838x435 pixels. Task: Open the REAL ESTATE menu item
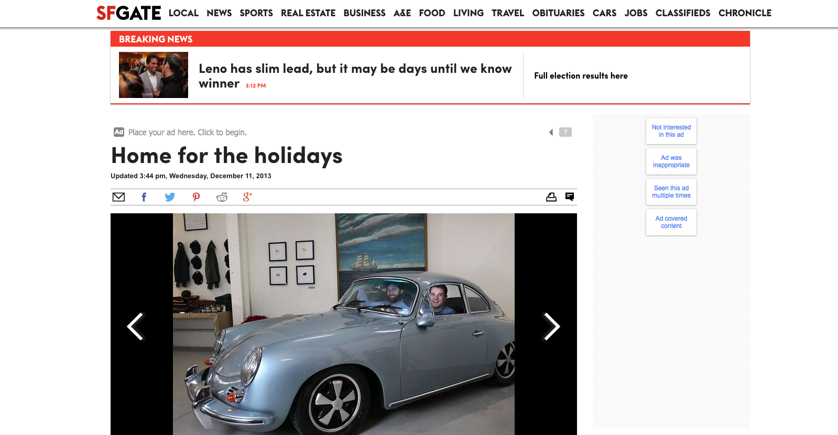click(x=308, y=13)
